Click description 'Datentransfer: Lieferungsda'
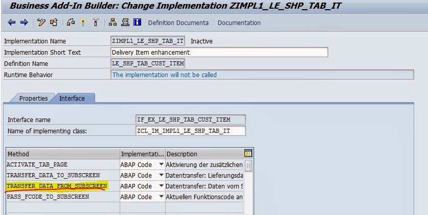 tap(204, 176)
